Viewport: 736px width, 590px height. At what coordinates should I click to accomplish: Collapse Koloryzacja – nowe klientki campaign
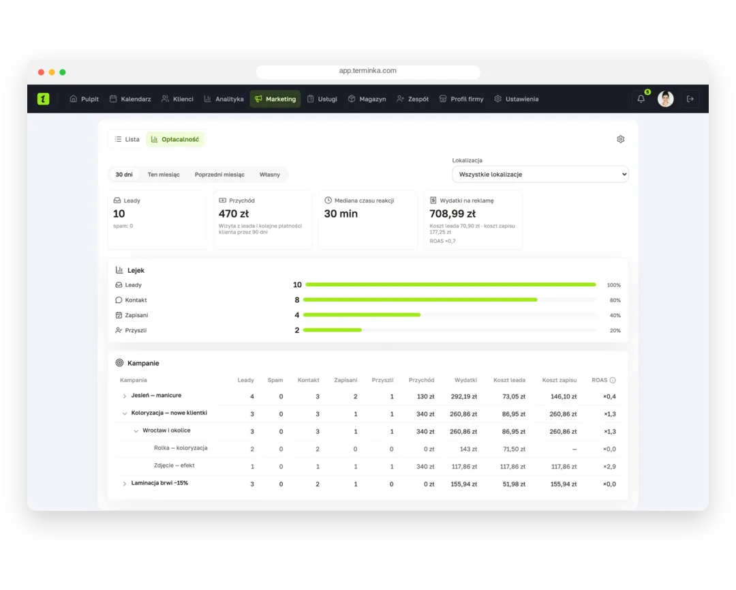[125, 413]
